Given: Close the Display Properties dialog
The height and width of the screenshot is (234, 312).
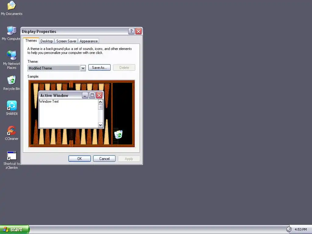Looking at the screenshot, I should pos(139,31).
